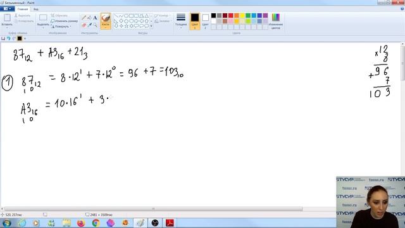Open the Paint application menu button
The width and height of the screenshot is (405, 228).
[7, 9]
